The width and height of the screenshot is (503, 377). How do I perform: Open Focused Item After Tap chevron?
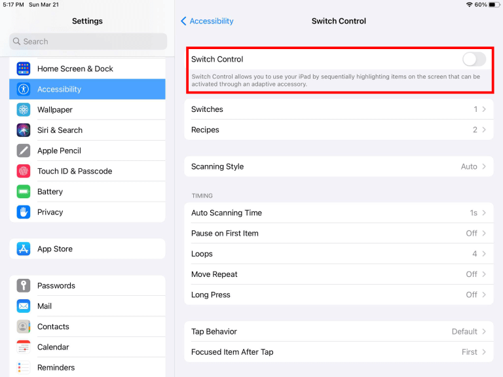point(484,352)
